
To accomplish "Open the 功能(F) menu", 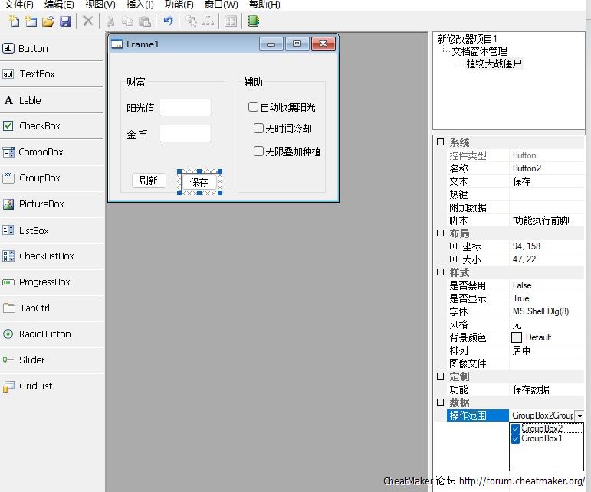I will click(179, 5).
